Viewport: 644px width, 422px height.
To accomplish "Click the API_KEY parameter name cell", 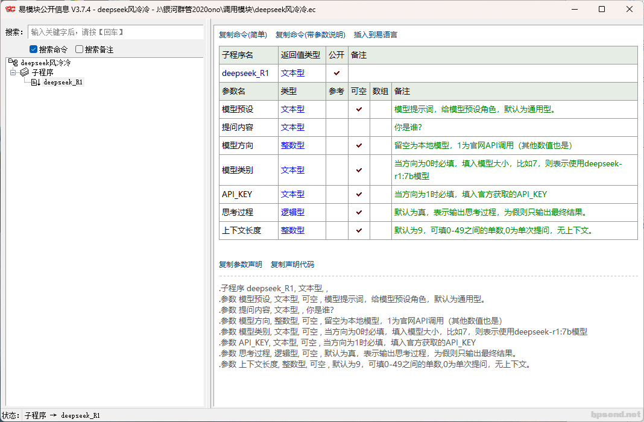I will 248,194.
